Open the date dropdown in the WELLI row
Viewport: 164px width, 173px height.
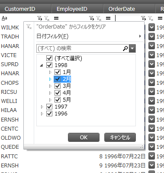pos(151,101)
